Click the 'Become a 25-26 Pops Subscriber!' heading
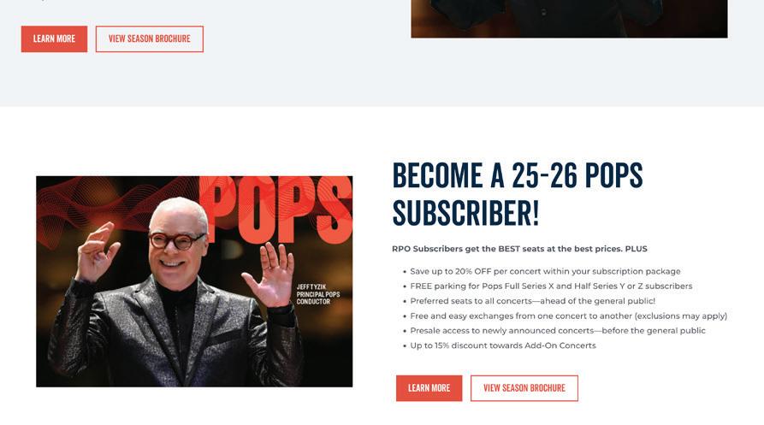This screenshot has width=764, height=425. click(518, 194)
